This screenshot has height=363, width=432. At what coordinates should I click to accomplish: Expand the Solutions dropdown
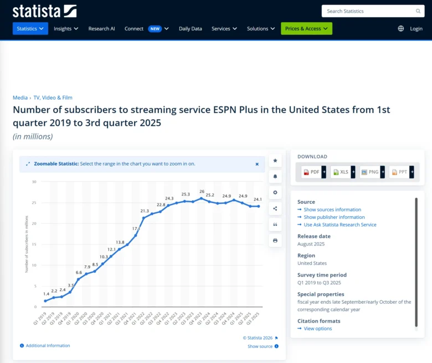click(261, 28)
